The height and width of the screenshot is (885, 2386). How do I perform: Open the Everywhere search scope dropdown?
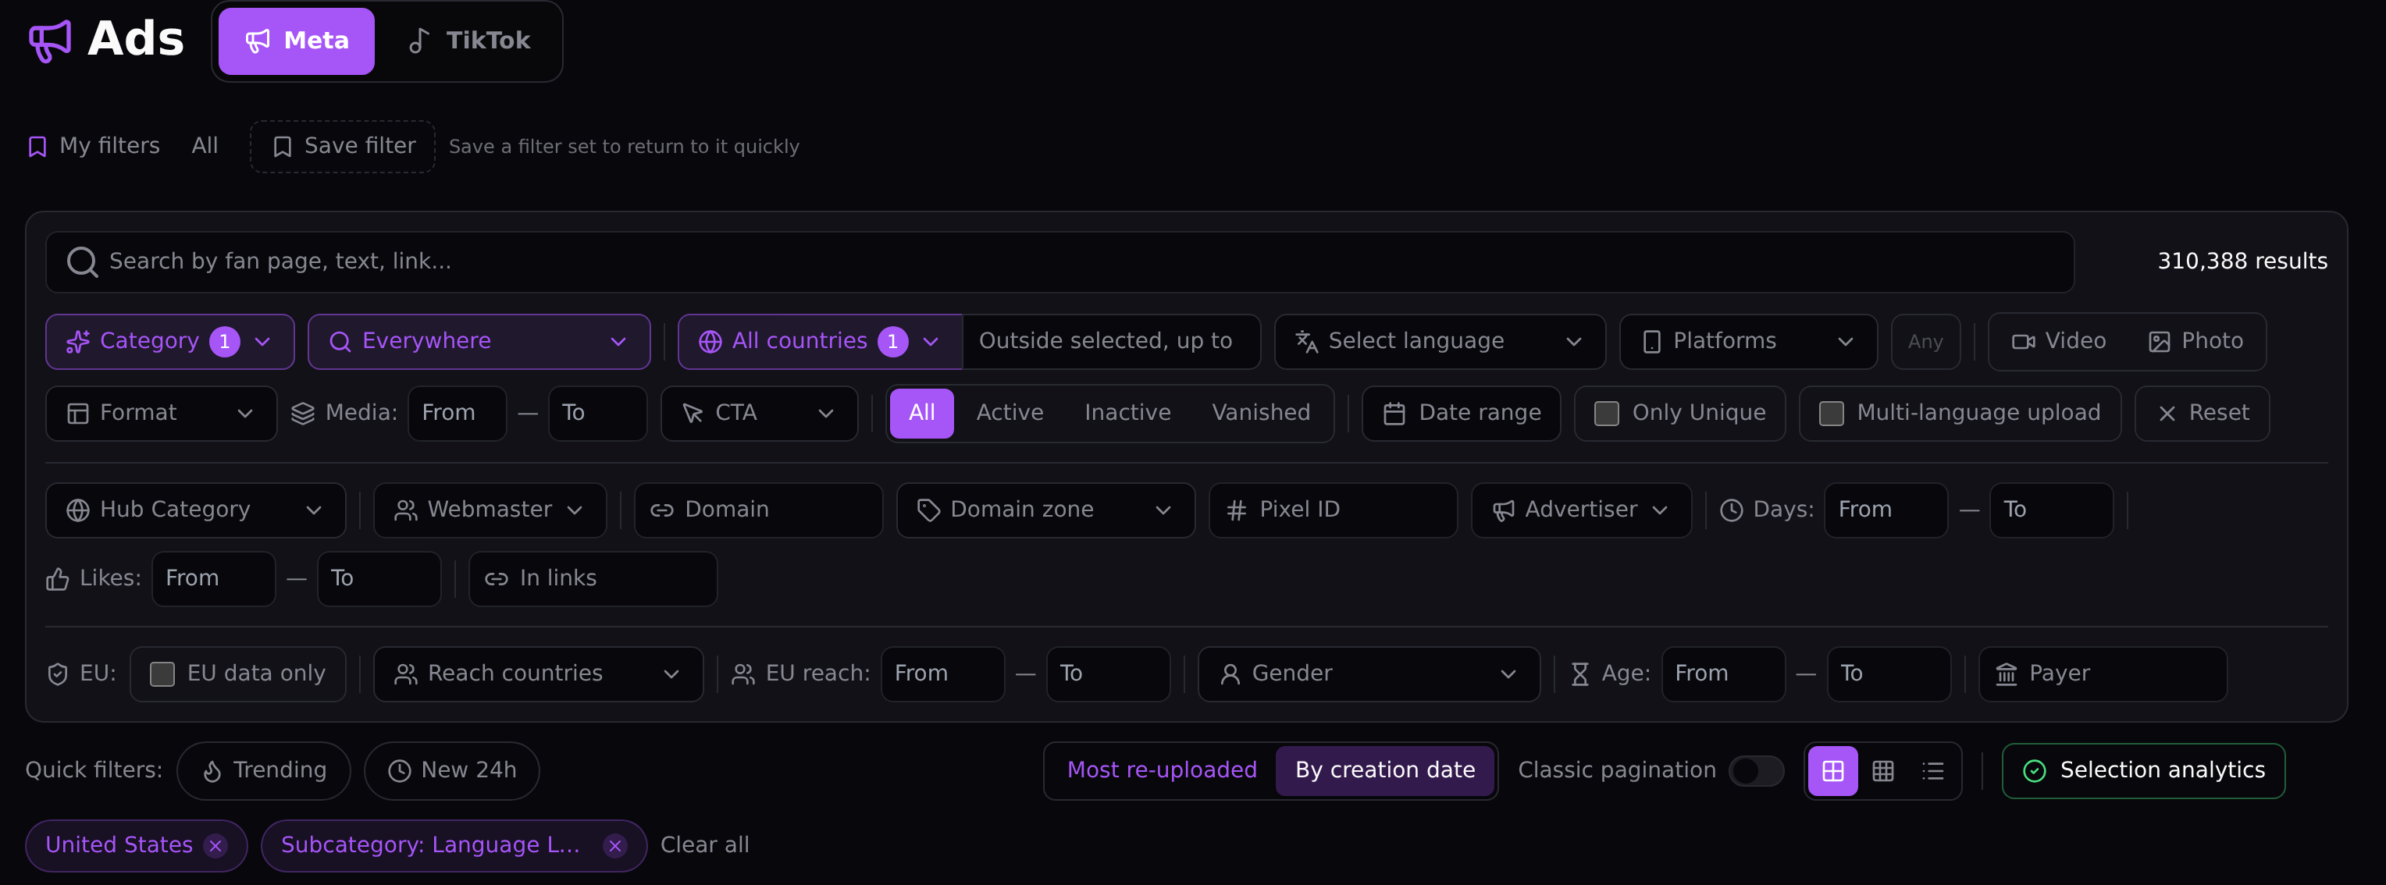pos(479,342)
